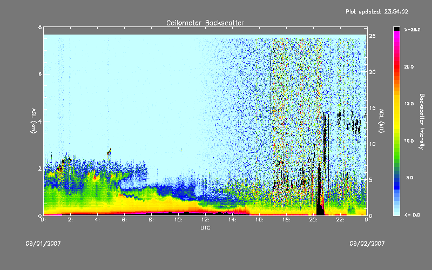Click the "20:" hour label on the time axis
The height and width of the screenshot is (270, 432).
pyautogui.click(x=313, y=220)
